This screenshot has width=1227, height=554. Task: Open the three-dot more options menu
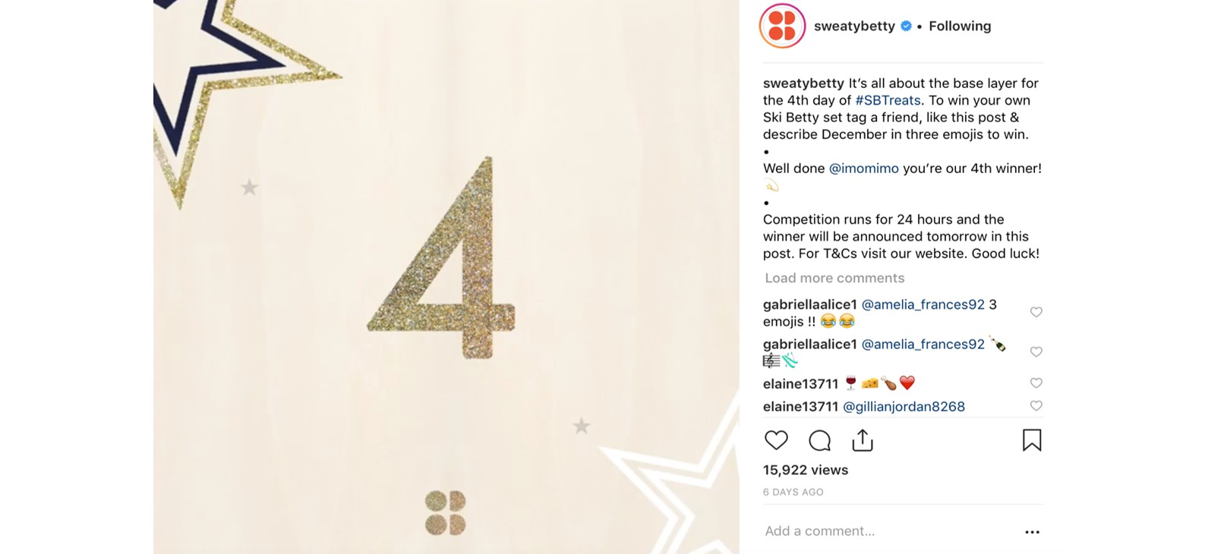click(1032, 532)
